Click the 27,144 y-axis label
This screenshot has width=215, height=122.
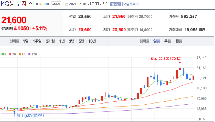201,58
